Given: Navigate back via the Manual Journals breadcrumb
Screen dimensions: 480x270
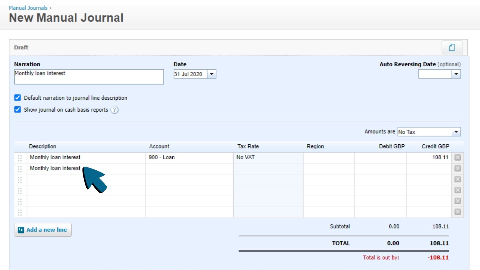Looking at the screenshot, I should point(28,8).
